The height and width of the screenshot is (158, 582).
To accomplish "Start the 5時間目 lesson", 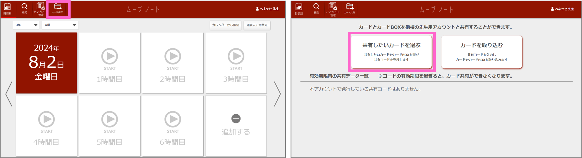I will point(110,120).
